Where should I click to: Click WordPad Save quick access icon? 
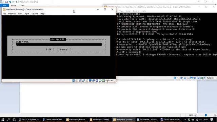(6, 2)
